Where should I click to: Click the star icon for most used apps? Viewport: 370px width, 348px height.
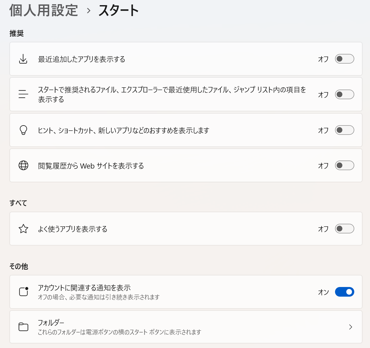coord(23,229)
